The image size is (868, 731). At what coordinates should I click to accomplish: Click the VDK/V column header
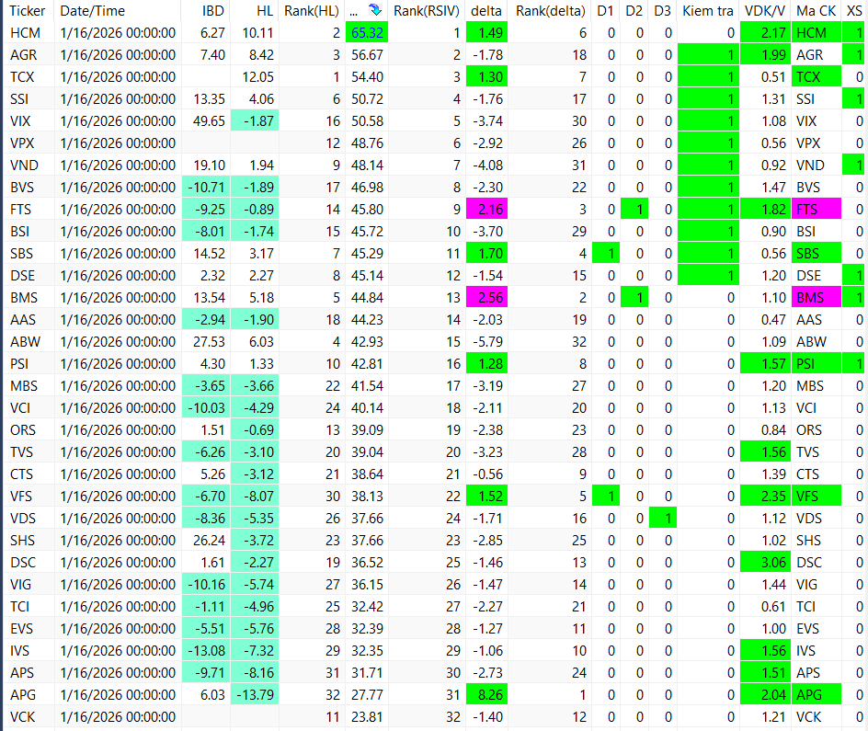click(765, 10)
